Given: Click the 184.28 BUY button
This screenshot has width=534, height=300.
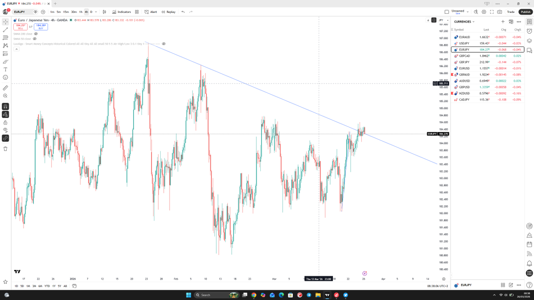Looking at the screenshot, I should pyautogui.click(x=41, y=27).
